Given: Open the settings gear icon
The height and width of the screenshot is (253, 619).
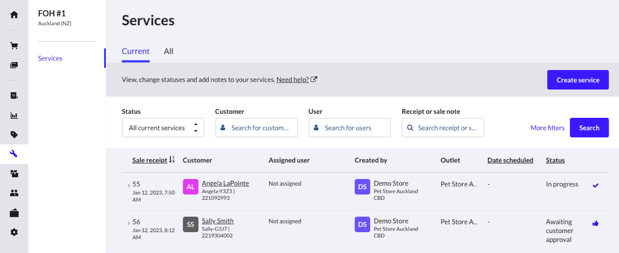Looking at the screenshot, I should click(x=14, y=232).
